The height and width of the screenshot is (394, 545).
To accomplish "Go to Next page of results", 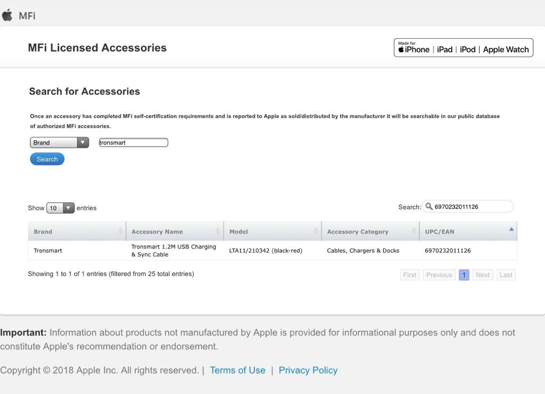I will pyautogui.click(x=483, y=275).
